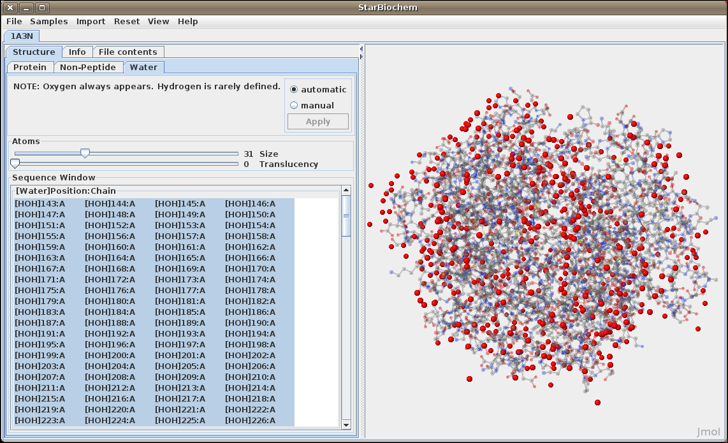The height and width of the screenshot is (443, 728).
Task: Click the Apply button
Action: coord(318,122)
